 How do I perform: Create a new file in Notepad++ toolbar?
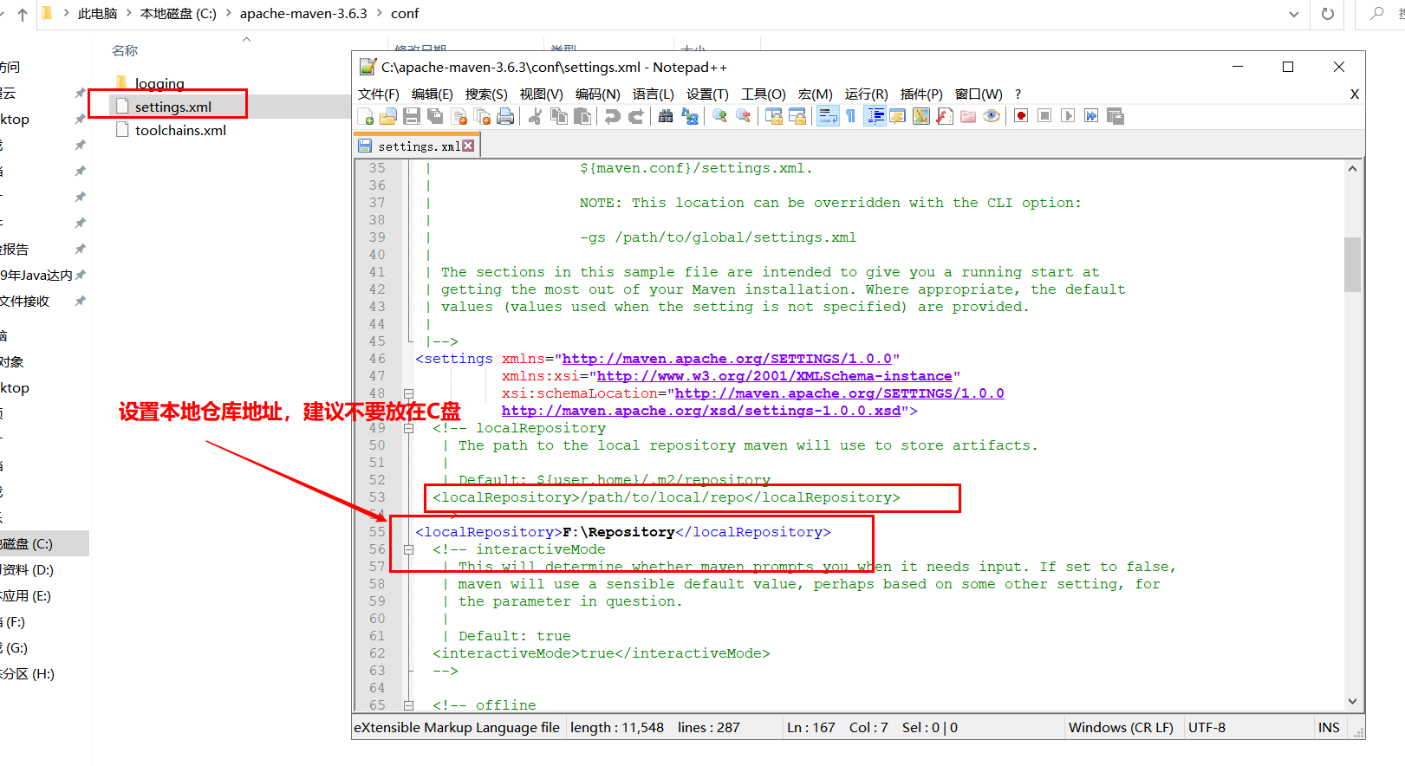366,116
